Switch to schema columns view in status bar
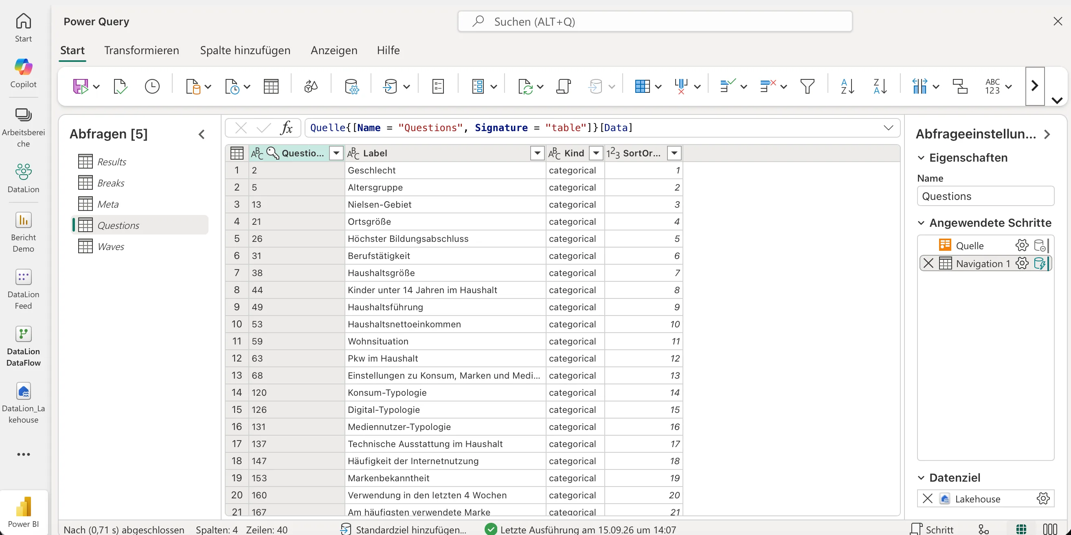This screenshot has height=535, width=1071. coord(1050,529)
